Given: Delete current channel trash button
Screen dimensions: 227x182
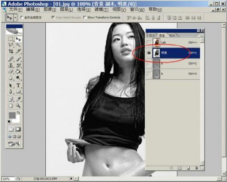Looking at the screenshot, I should pos(196,168).
